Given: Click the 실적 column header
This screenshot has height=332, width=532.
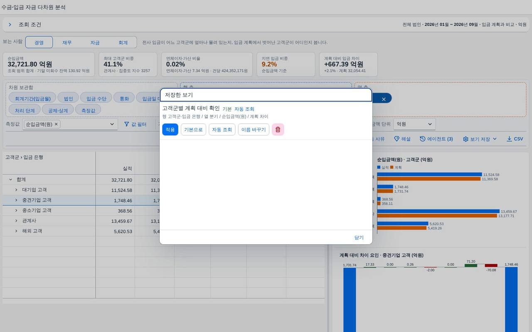Looking at the screenshot, I should point(115,168).
